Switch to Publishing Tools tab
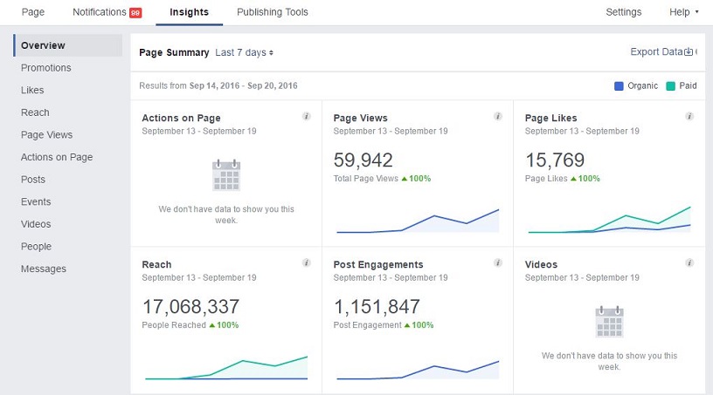Screen dimensions: 713x395 [272, 12]
